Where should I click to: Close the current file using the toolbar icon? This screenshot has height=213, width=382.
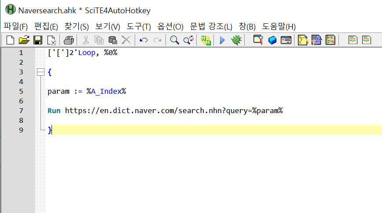click(51, 40)
